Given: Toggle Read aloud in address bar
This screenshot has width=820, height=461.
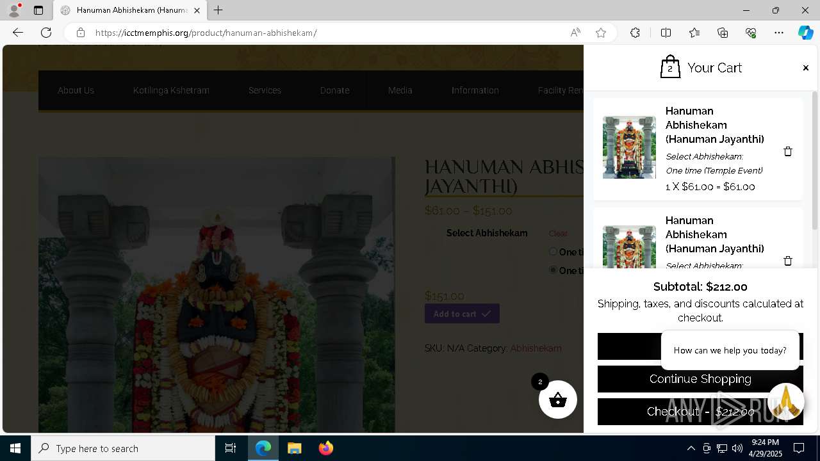Looking at the screenshot, I should 575,33.
